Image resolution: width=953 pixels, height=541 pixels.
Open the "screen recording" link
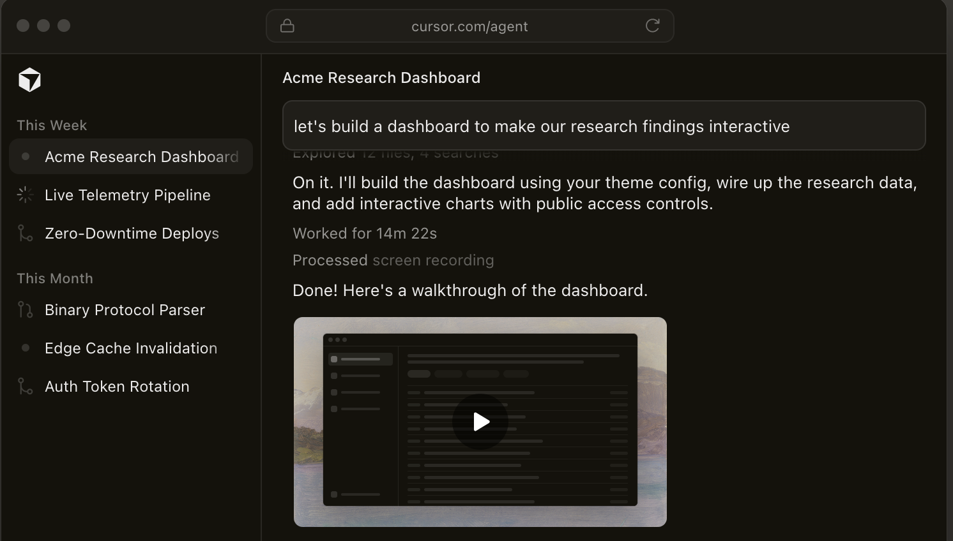432,260
